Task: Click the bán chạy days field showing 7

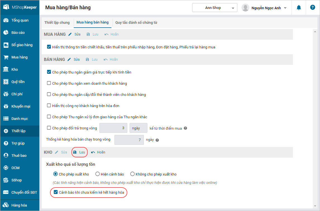Action: pyautogui.click(x=129, y=140)
